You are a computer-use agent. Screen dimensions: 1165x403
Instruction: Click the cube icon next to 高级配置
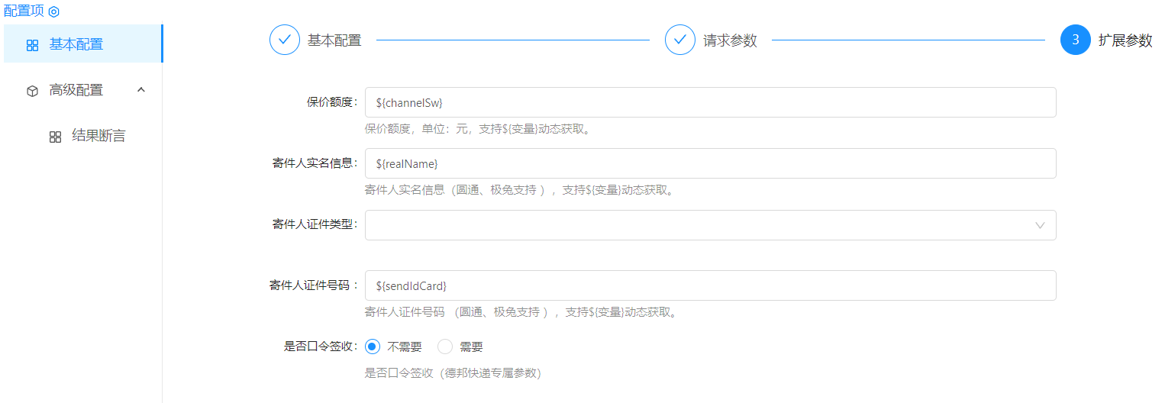tap(32, 91)
